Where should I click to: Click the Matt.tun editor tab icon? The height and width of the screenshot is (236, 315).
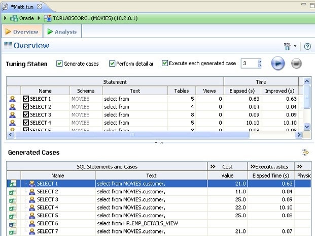[x=5, y=7]
